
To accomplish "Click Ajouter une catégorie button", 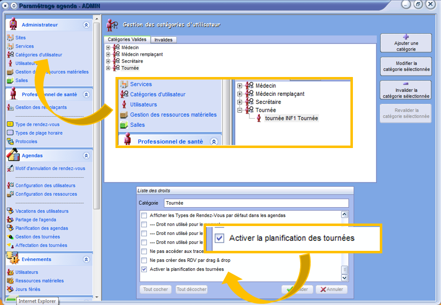I will tap(406, 43).
